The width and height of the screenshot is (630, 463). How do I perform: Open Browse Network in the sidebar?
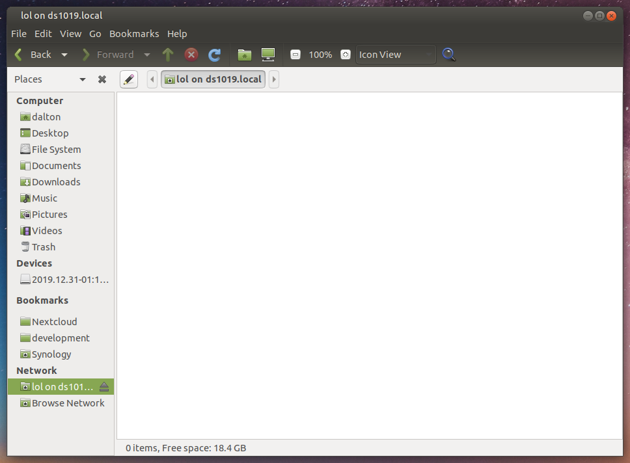tap(61, 403)
